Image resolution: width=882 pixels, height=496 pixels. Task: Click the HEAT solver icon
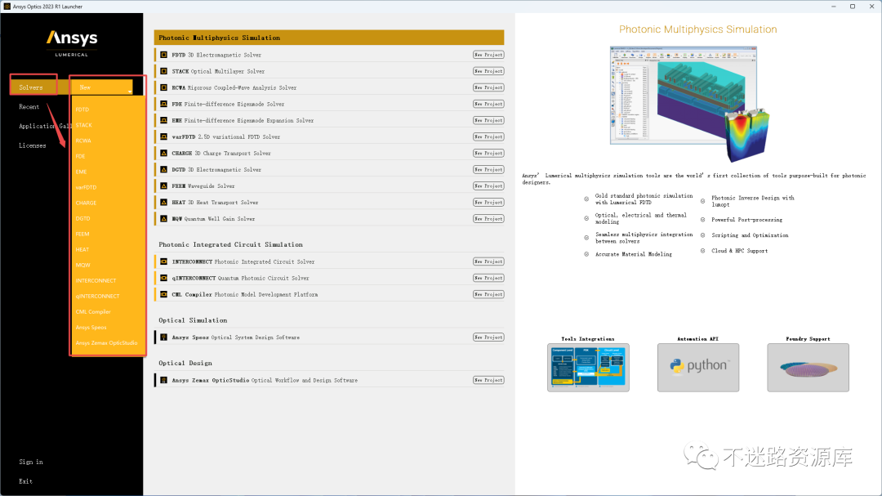point(163,202)
